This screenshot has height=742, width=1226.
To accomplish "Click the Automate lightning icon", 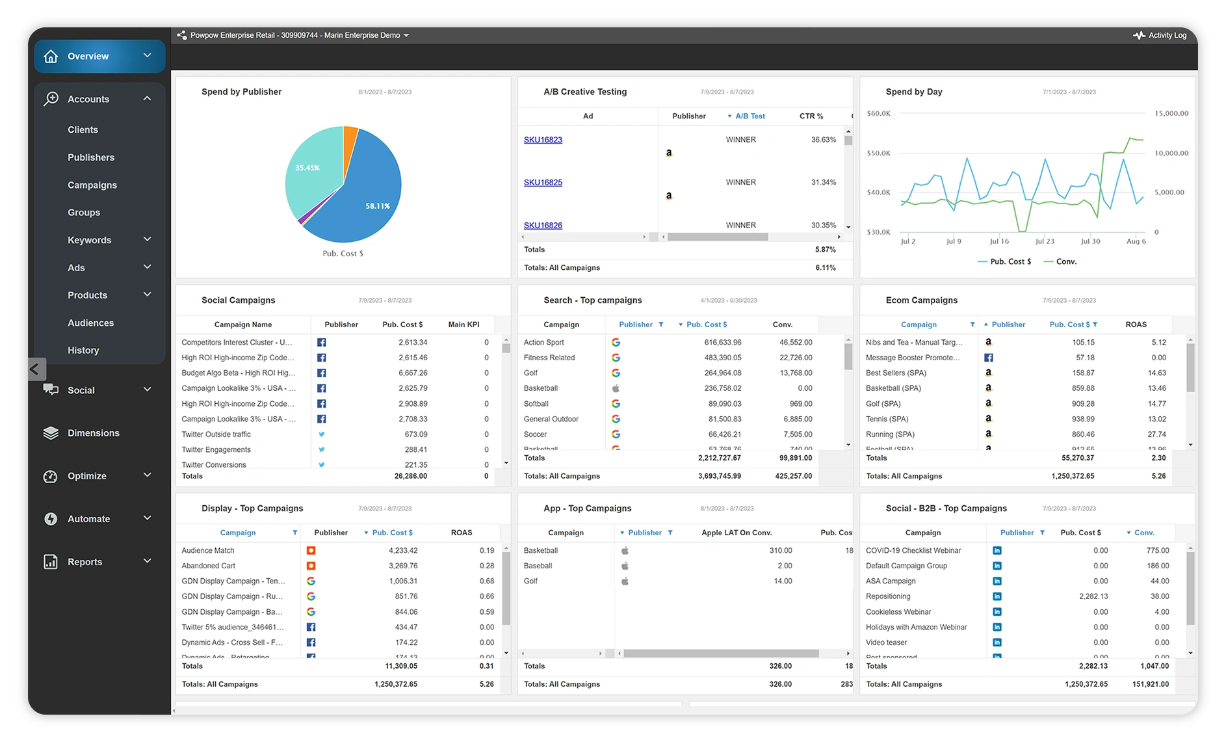I will point(51,518).
